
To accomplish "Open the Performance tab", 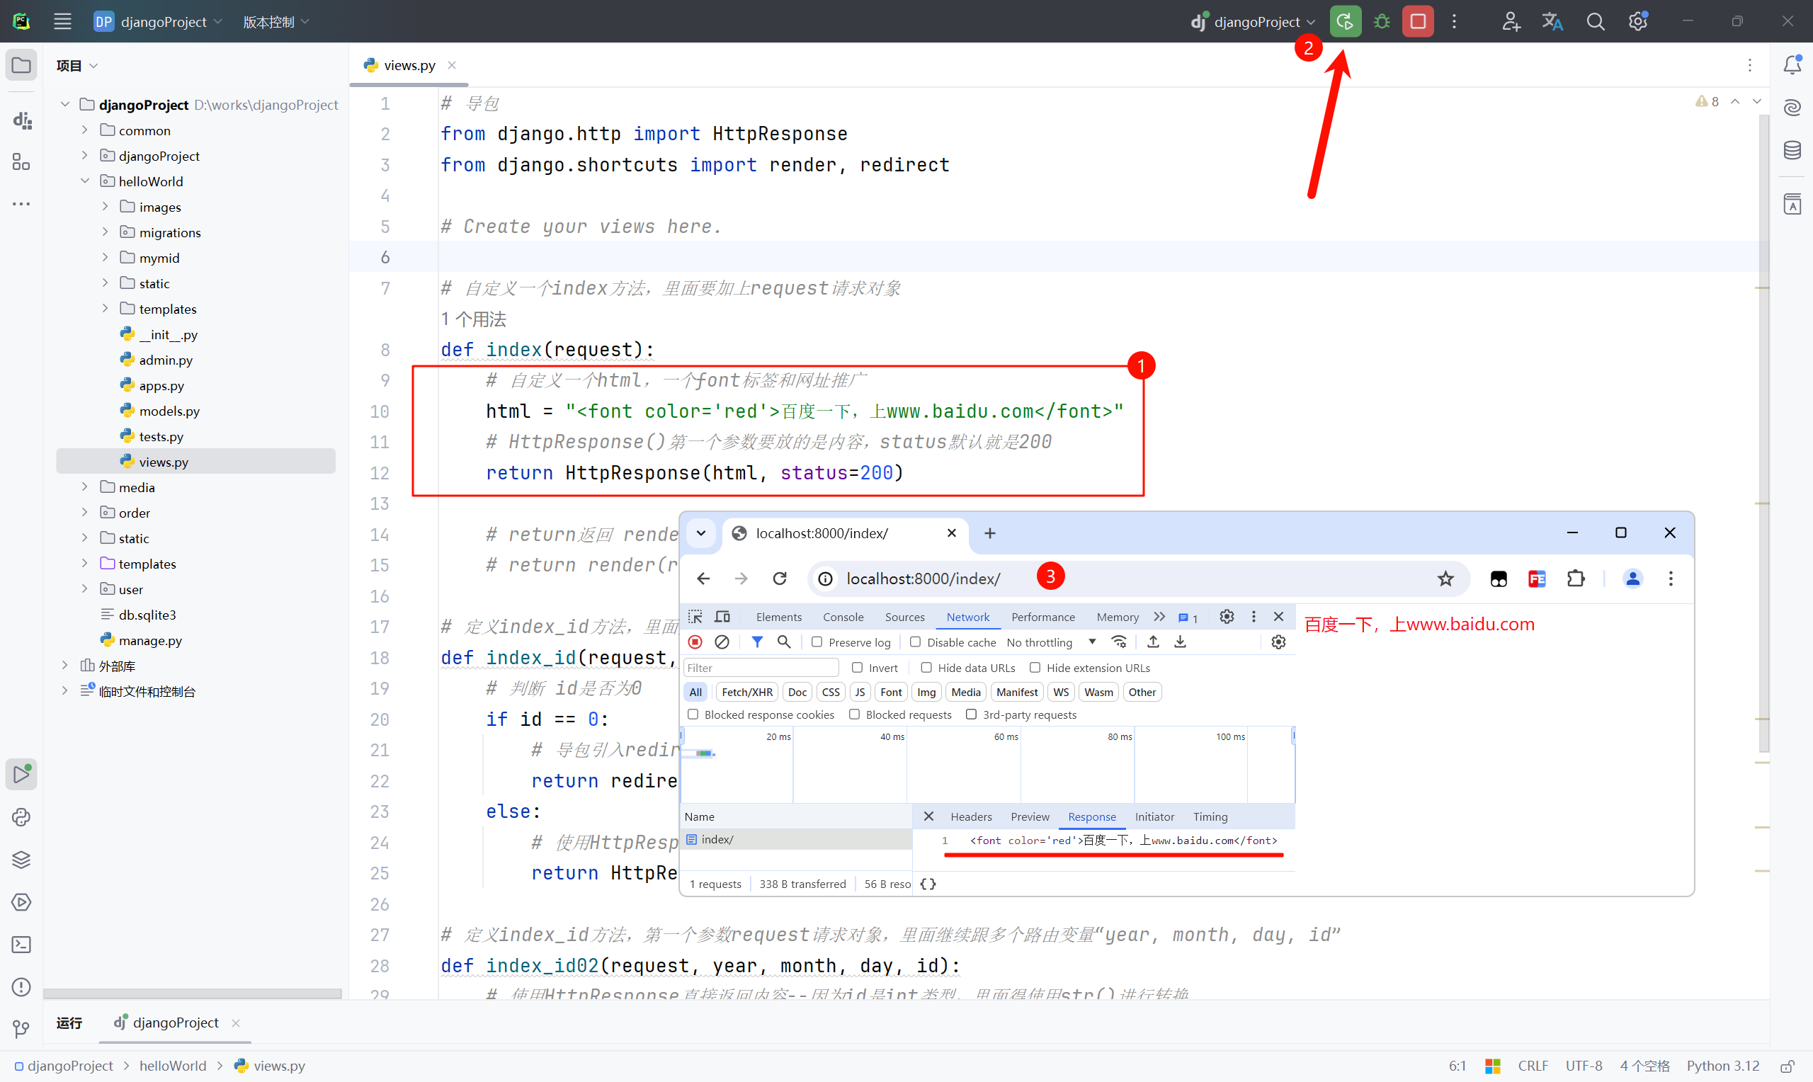I will click(x=1042, y=617).
